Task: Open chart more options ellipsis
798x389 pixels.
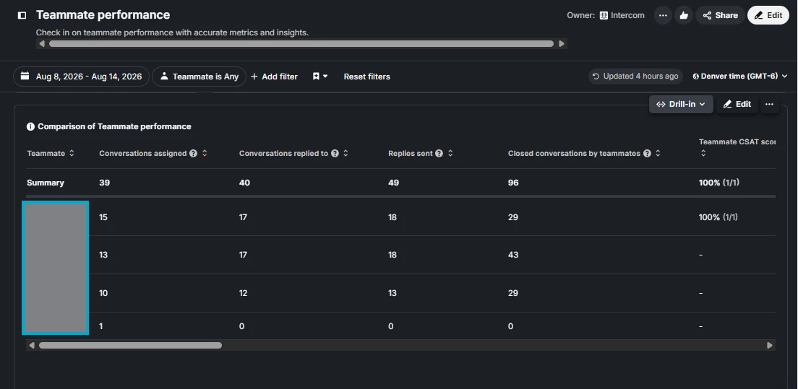Action: coord(769,104)
